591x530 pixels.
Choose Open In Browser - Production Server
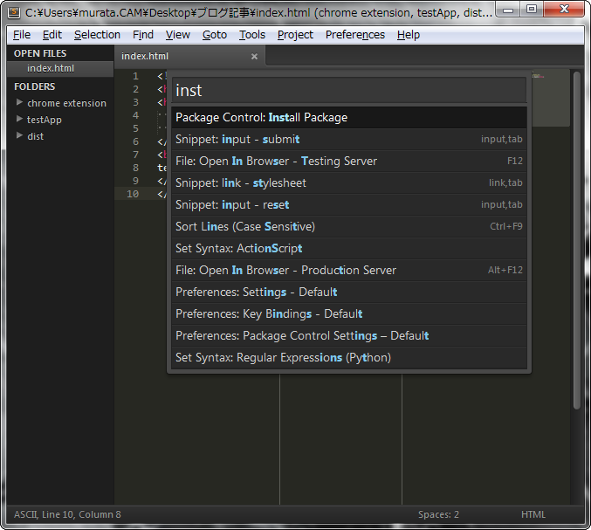point(349,271)
